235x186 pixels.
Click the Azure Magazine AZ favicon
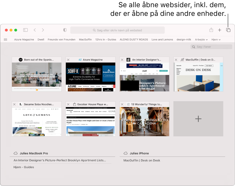(80, 60)
